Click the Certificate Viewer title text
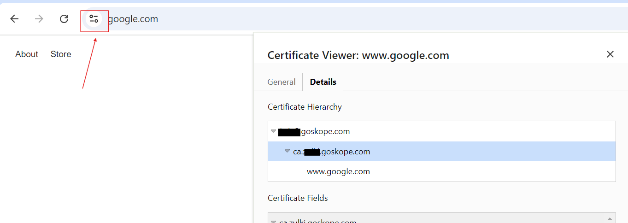 click(x=358, y=55)
